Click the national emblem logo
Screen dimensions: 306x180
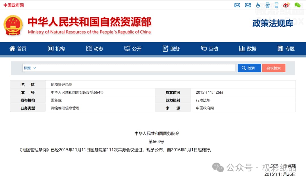coord(13,26)
